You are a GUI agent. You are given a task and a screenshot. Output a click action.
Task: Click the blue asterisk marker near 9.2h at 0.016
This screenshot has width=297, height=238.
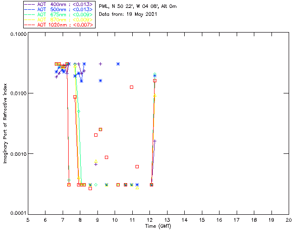pyautogui.click(x=100, y=81)
